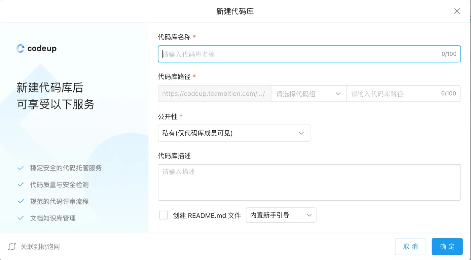Image resolution: width=471 pixels, height=260 pixels.
Task: Click the 文档知识库管理 text
Action: click(53, 218)
